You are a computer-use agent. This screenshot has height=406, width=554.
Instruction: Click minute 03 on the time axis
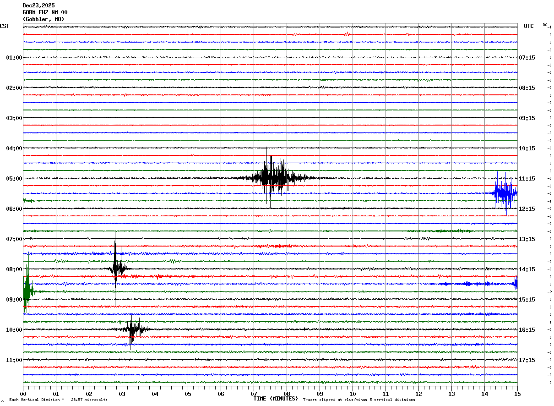click(x=122, y=394)
